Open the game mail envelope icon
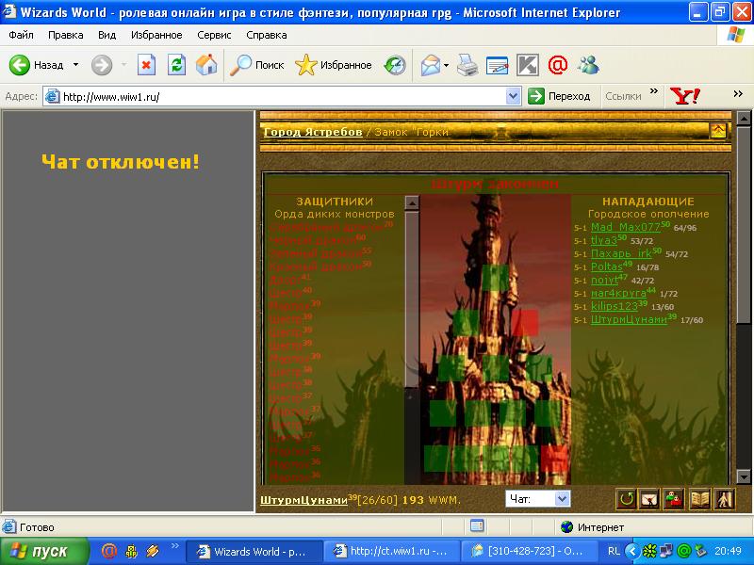754x565 pixels. [x=649, y=499]
